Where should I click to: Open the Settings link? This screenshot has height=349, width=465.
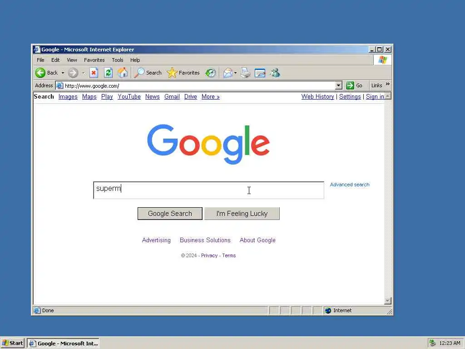[x=350, y=97]
